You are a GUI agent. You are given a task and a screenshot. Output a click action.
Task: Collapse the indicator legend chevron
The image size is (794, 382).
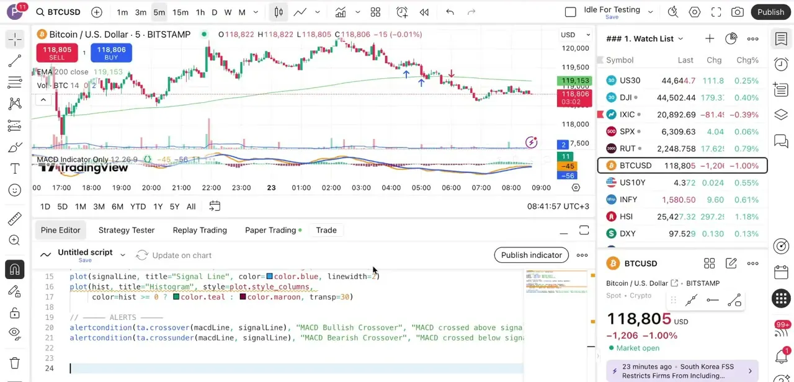pos(43,100)
